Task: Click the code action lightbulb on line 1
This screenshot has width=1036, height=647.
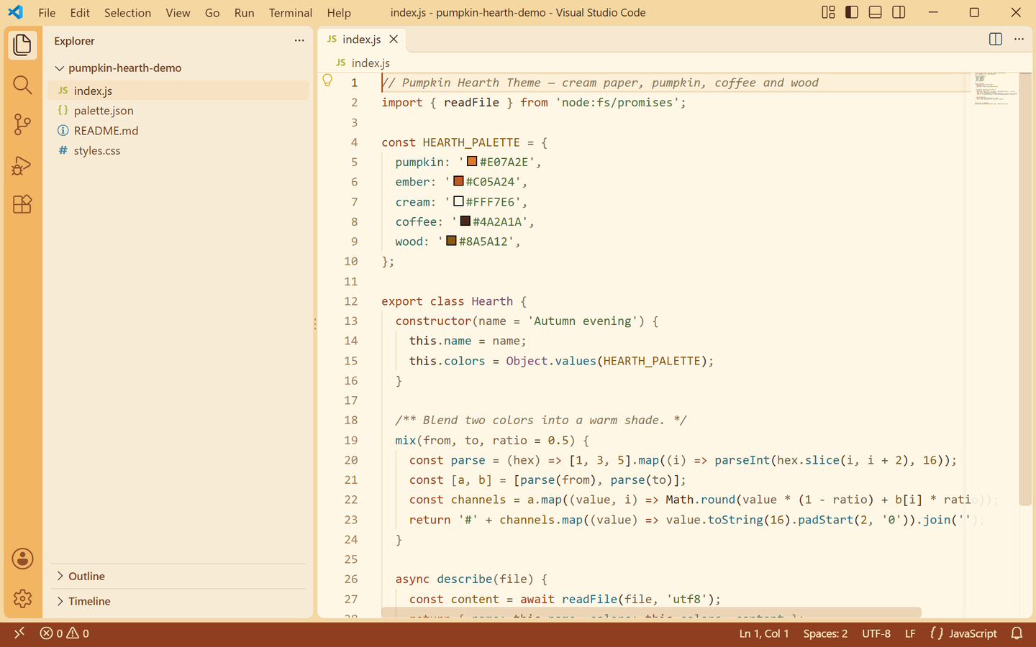Action: click(x=327, y=81)
